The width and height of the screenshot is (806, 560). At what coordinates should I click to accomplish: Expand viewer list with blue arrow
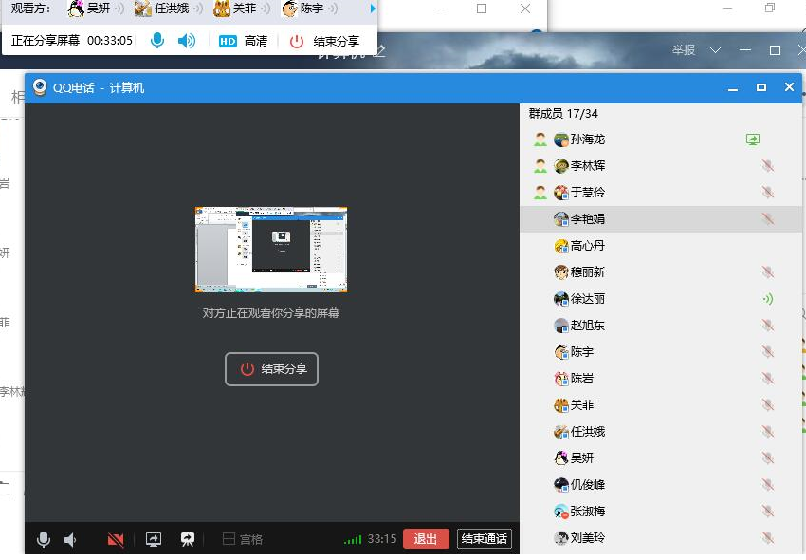pos(373,9)
